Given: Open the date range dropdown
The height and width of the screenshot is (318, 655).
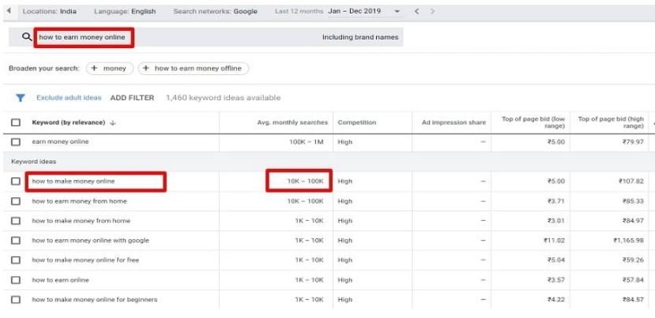Looking at the screenshot, I should 397,12.
